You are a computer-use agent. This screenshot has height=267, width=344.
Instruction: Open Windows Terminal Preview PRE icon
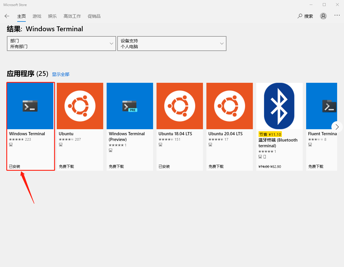(x=130, y=106)
